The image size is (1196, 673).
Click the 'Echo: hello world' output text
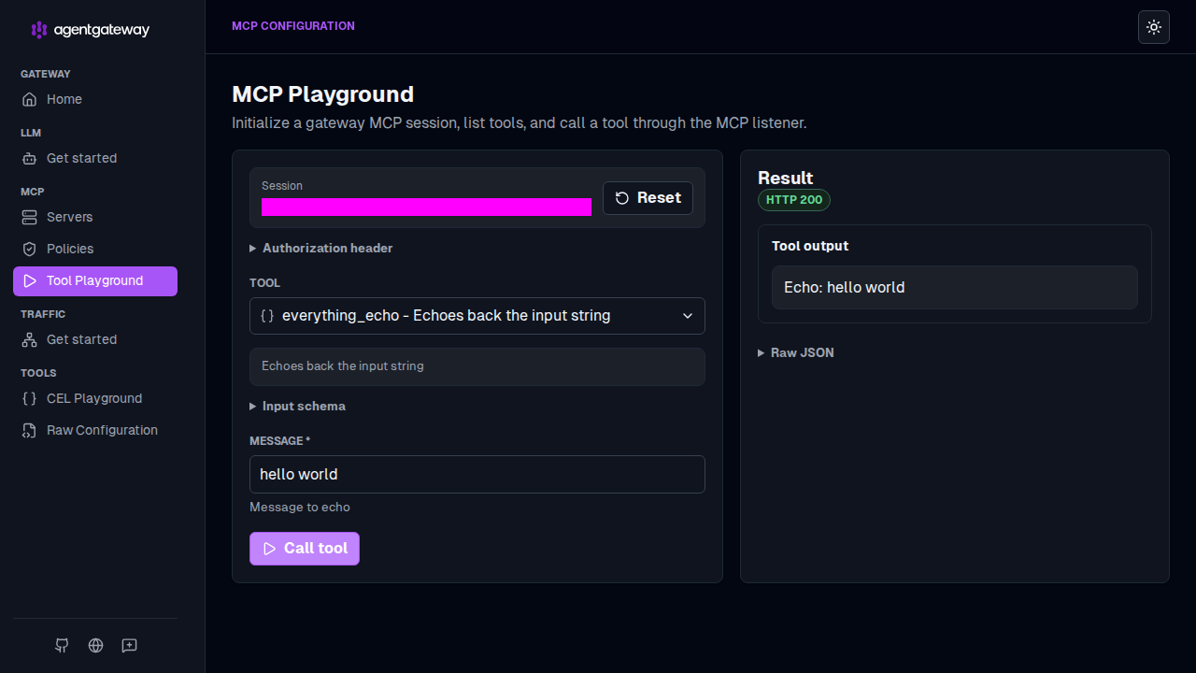[x=845, y=287]
